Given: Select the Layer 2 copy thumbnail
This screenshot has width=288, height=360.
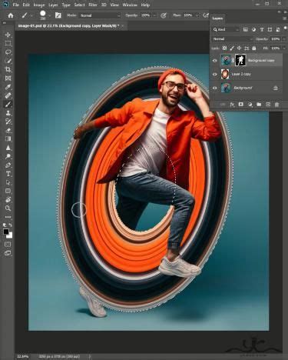Looking at the screenshot, I should (x=224, y=74).
